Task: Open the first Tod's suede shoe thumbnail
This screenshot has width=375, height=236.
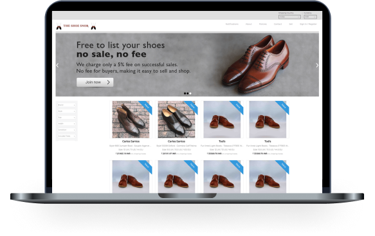Action: [222, 120]
